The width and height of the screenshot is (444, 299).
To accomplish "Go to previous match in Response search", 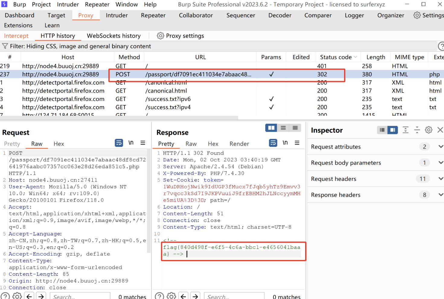I will [x=184, y=296].
